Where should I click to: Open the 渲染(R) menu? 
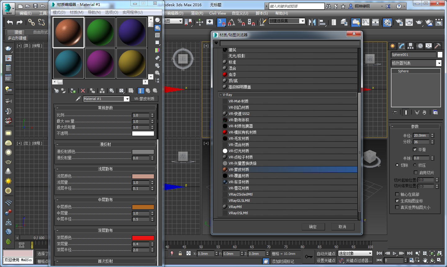coord(197,13)
